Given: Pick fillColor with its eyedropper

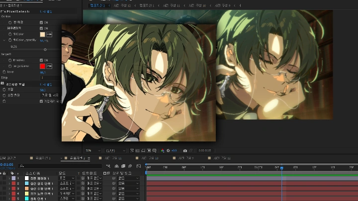Looking at the screenshot, I should click(x=49, y=34).
